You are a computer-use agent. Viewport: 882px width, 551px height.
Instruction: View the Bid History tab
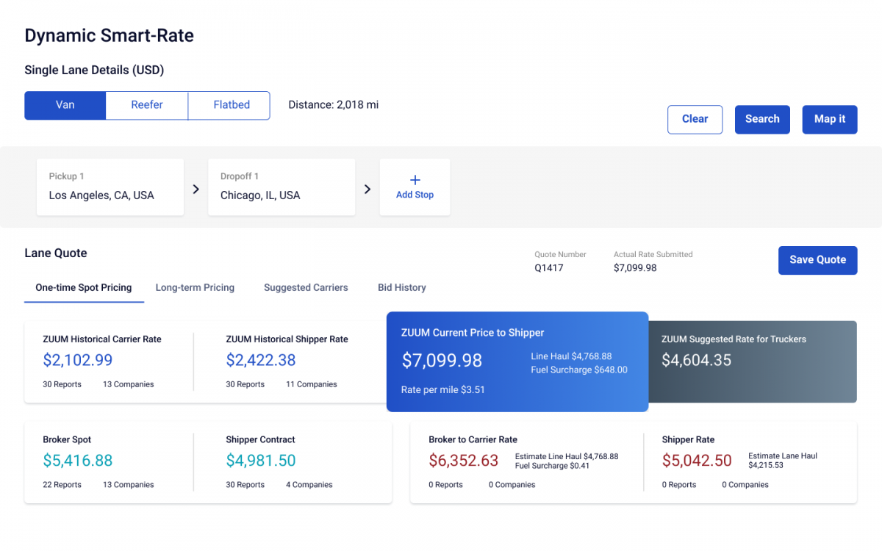(401, 288)
